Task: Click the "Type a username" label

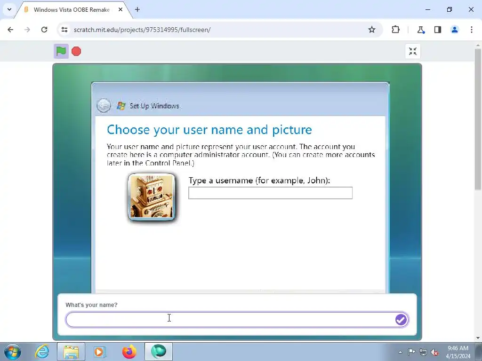Action: pyautogui.click(x=259, y=180)
